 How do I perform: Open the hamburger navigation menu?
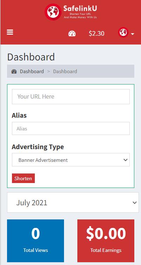point(10,32)
